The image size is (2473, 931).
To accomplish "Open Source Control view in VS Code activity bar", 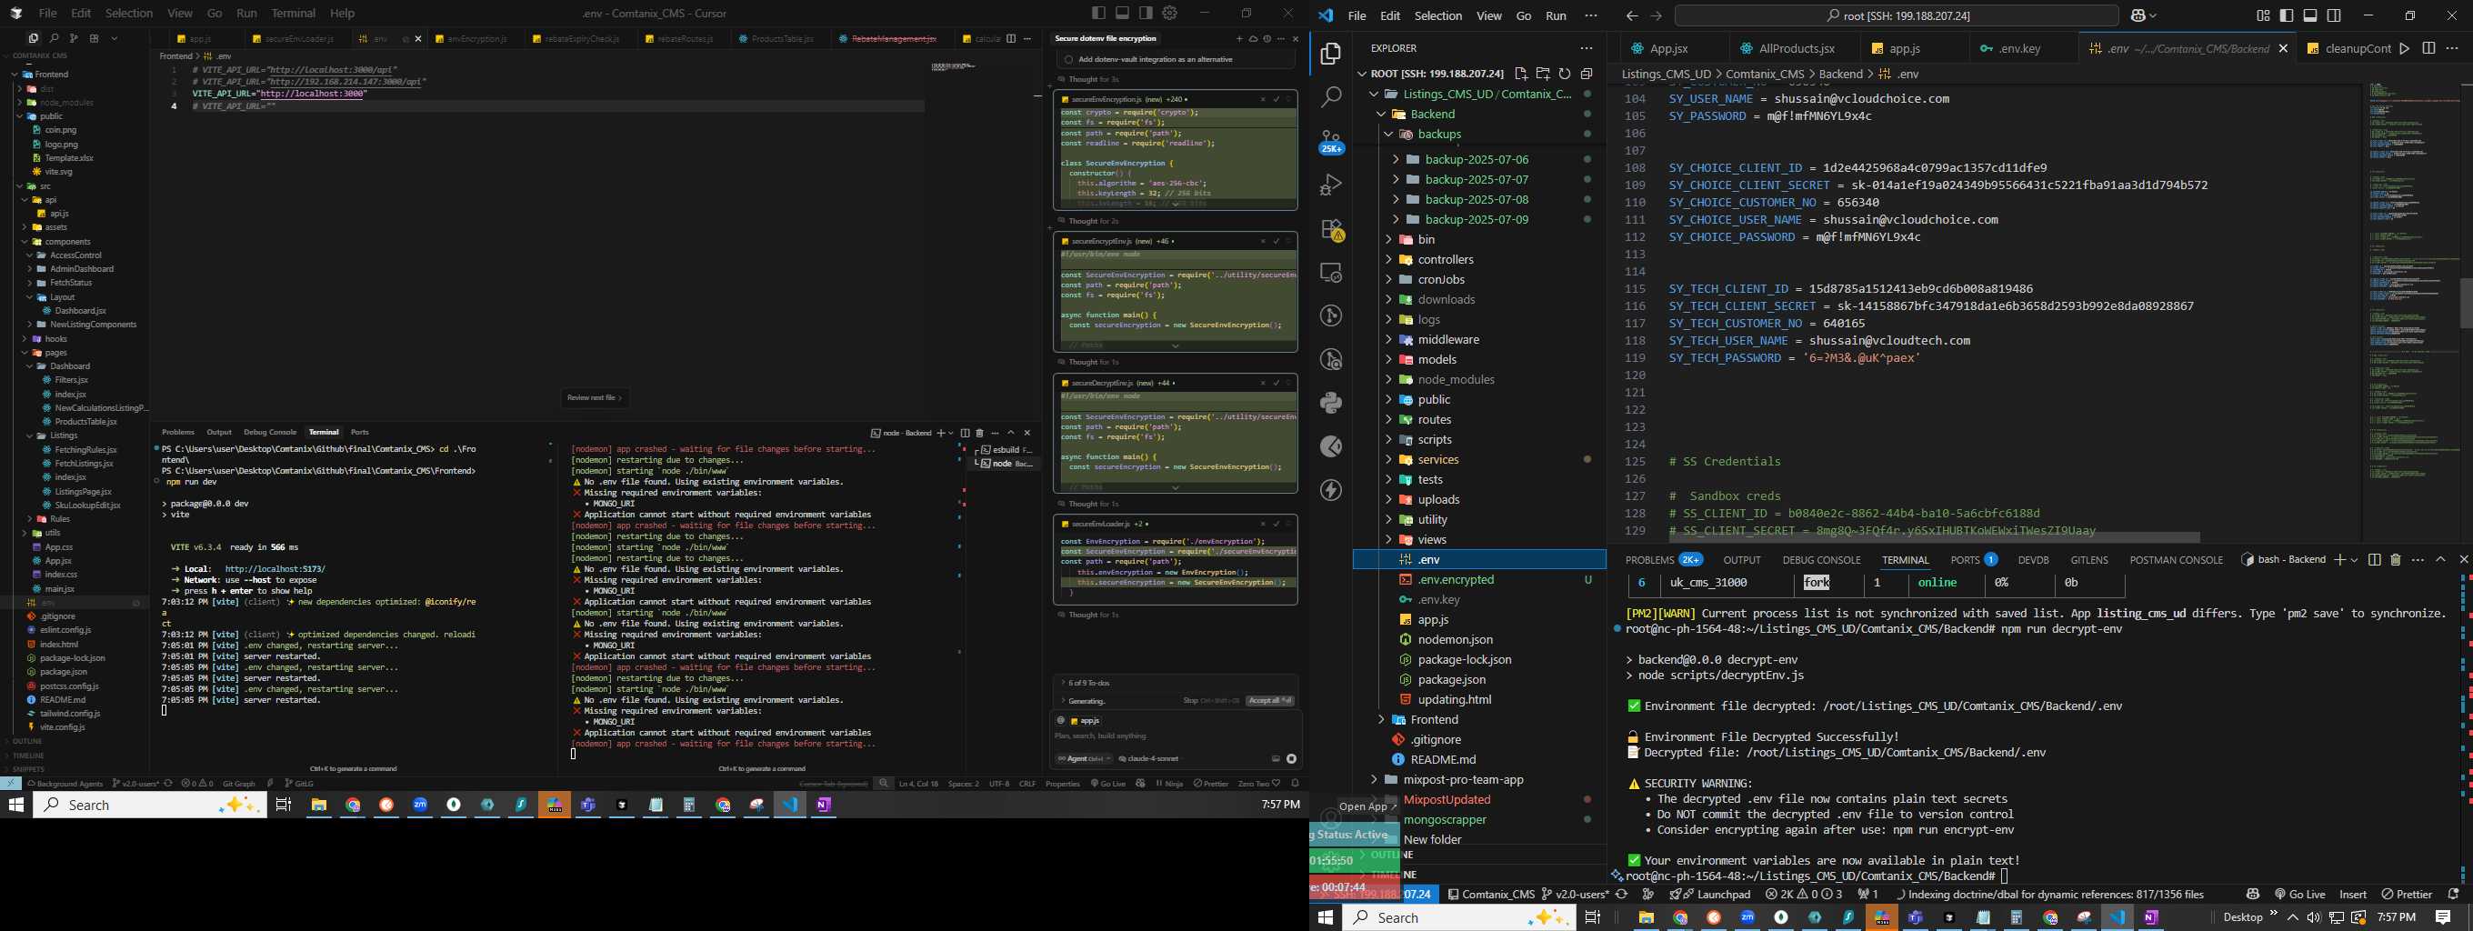I will point(1332,141).
